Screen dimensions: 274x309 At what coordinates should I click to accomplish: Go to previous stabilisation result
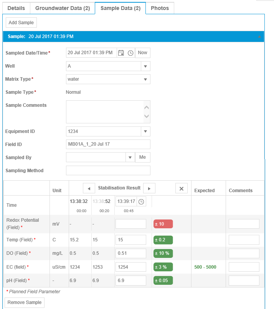[89, 188]
